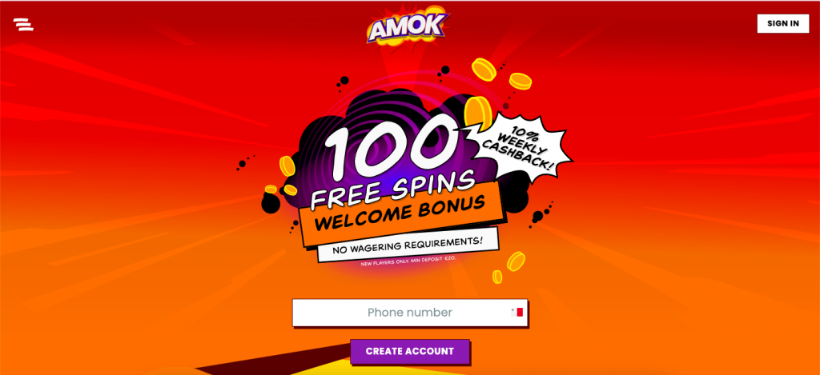Click the gold coin left of the 100

point(287,166)
